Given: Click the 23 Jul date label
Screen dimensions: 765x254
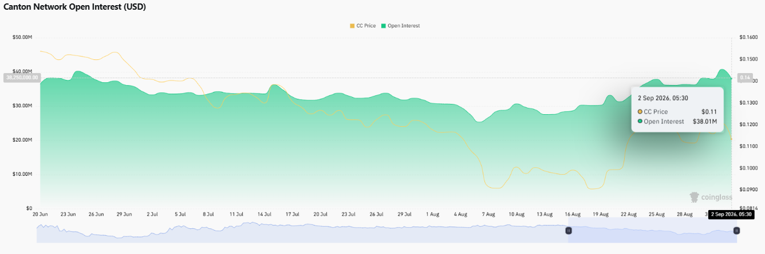Looking at the screenshot, I should (x=349, y=214).
